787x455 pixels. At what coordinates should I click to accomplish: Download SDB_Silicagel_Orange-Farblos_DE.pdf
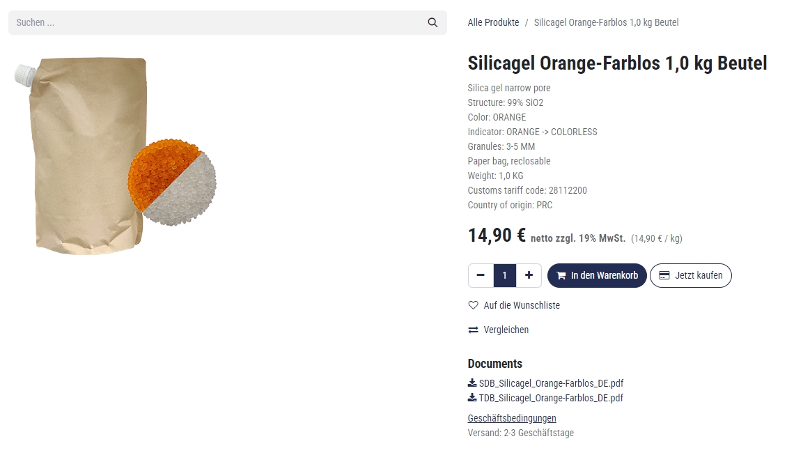pyautogui.click(x=551, y=383)
